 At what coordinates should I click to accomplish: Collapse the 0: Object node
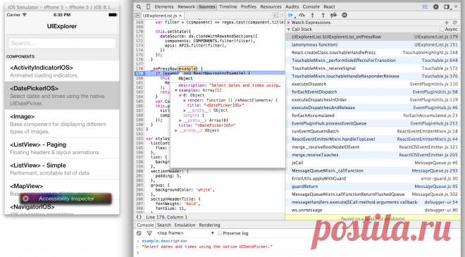click(180, 96)
